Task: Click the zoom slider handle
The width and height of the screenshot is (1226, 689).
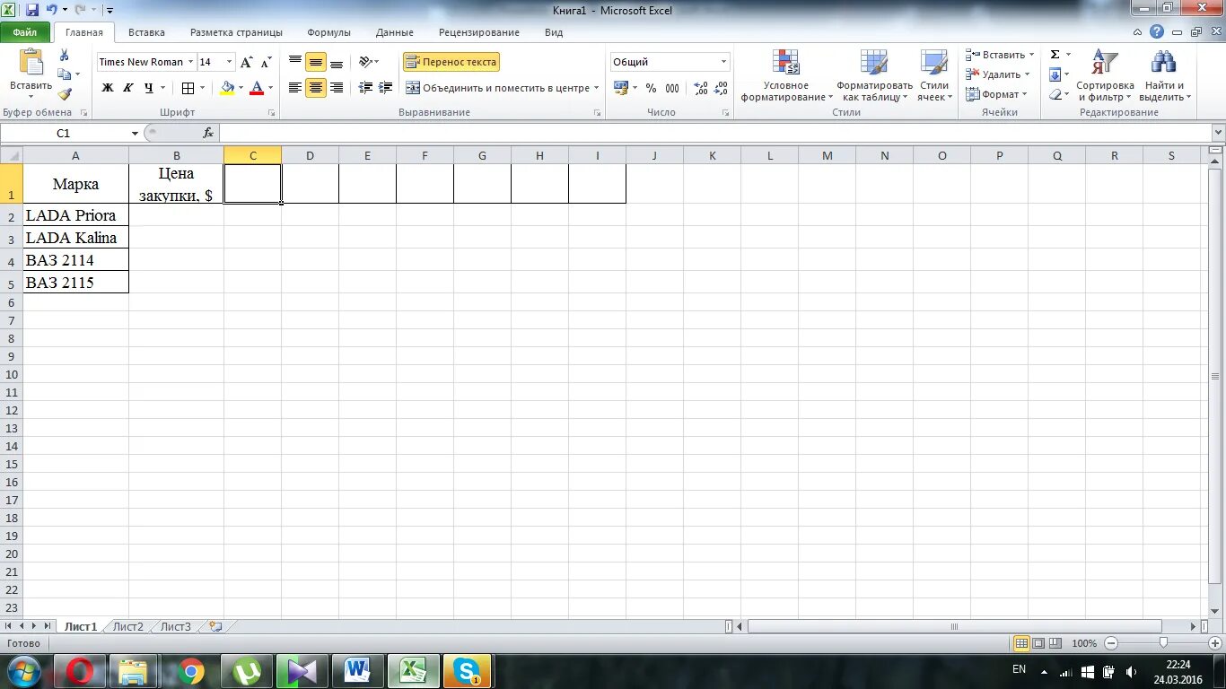Action: (1163, 643)
